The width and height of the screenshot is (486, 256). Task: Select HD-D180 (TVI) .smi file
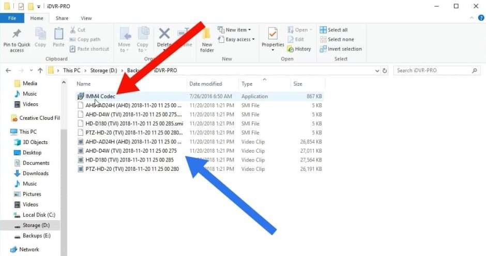pyautogui.click(x=199, y=123)
